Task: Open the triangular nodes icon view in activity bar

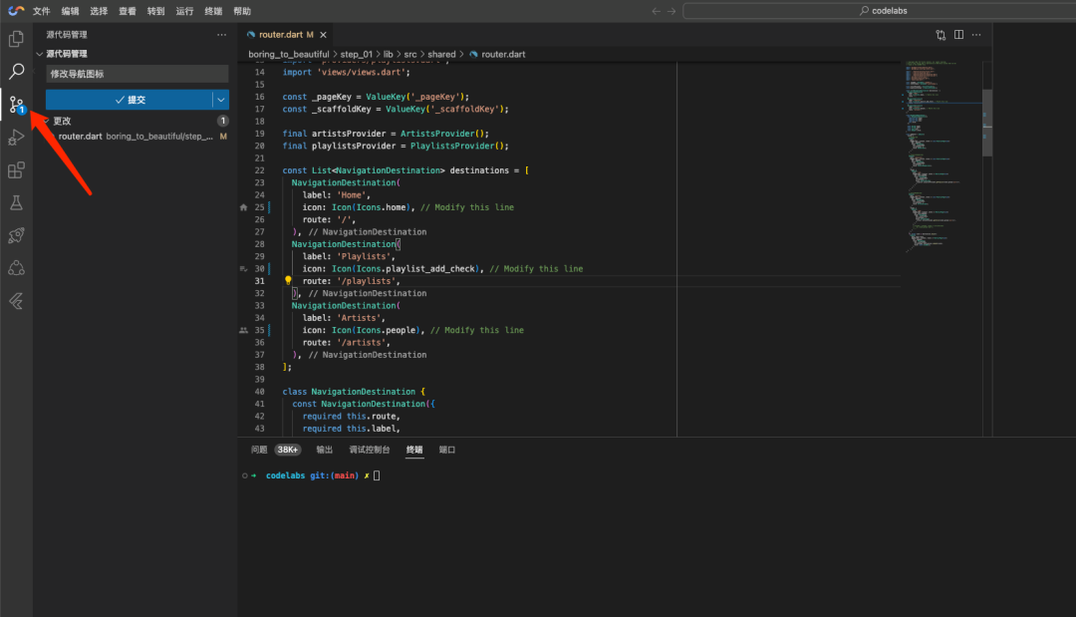Action: 16,268
